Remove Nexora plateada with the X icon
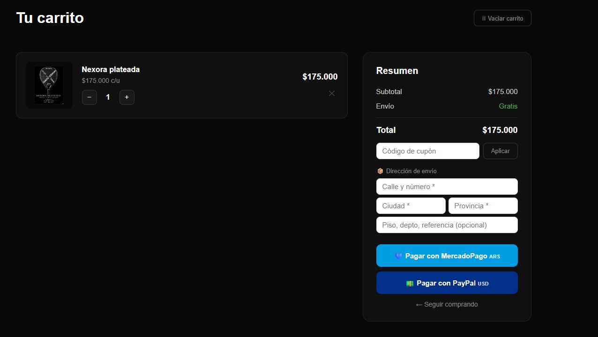This screenshot has height=337, width=598. pyautogui.click(x=332, y=93)
